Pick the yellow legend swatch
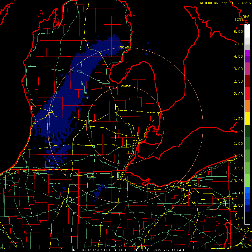 247,118
